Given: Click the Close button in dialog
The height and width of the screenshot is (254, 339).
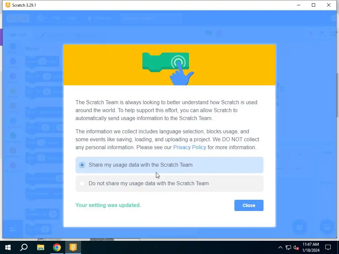Looking at the screenshot, I should (x=249, y=205).
